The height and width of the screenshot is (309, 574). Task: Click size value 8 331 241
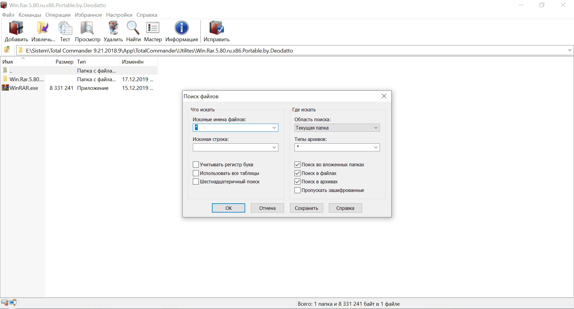click(x=62, y=88)
